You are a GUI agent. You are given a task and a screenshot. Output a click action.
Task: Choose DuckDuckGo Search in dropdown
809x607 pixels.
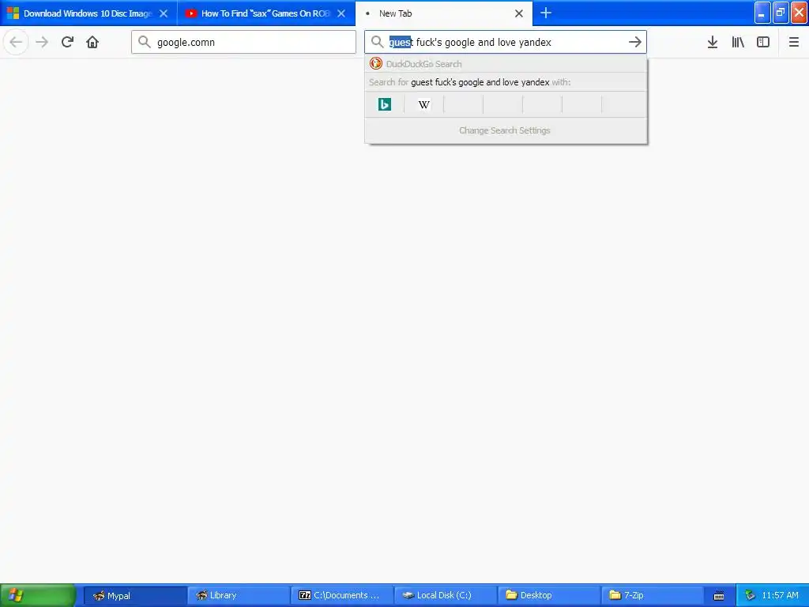(506, 64)
